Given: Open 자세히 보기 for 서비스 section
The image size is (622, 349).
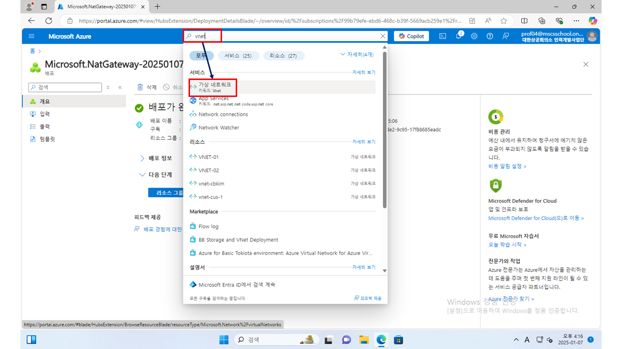Looking at the screenshot, I should tap(364, 72).
